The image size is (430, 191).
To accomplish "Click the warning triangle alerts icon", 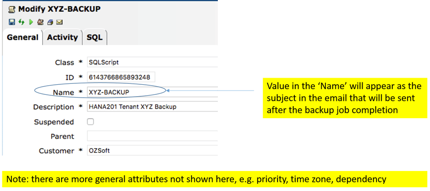I will point(40,22).
